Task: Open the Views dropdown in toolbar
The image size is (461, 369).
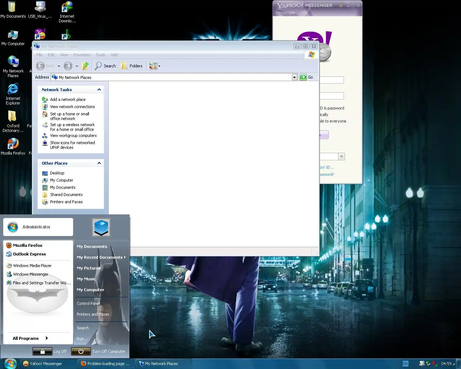Action: click(155, 66)
